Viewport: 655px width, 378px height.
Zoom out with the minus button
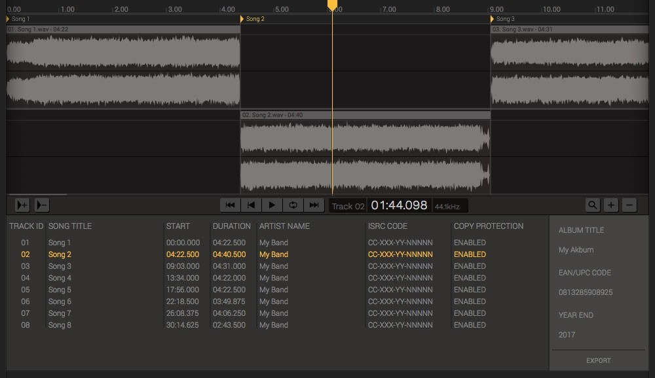(x=629, y=205)
